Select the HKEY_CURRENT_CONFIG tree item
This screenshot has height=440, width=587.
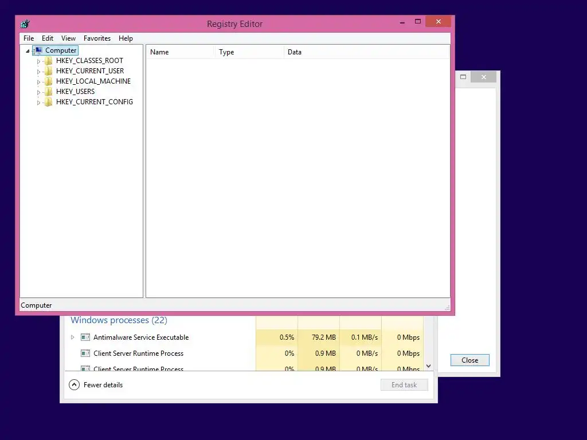click(95, 102)
